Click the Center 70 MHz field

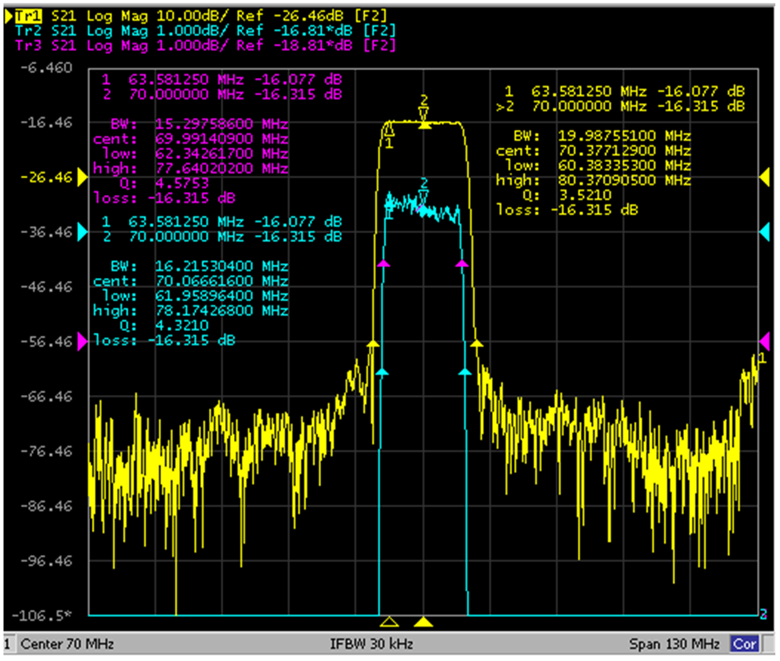67,644
